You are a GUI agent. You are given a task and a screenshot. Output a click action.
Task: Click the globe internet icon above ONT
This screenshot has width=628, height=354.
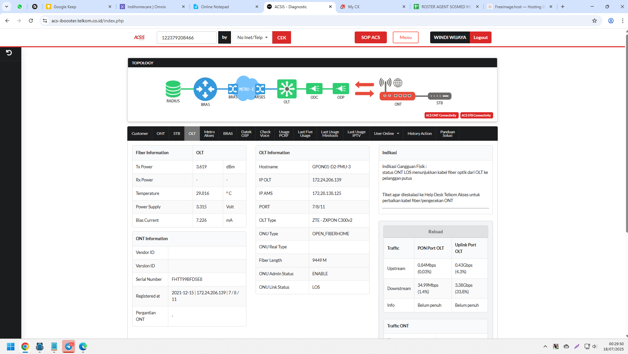(x=398, y=83)
